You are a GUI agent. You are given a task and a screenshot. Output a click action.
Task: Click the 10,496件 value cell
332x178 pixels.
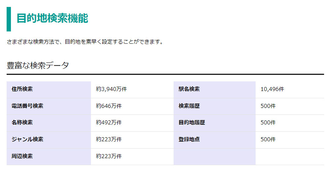pyautogui.click(x=272, y=89)
